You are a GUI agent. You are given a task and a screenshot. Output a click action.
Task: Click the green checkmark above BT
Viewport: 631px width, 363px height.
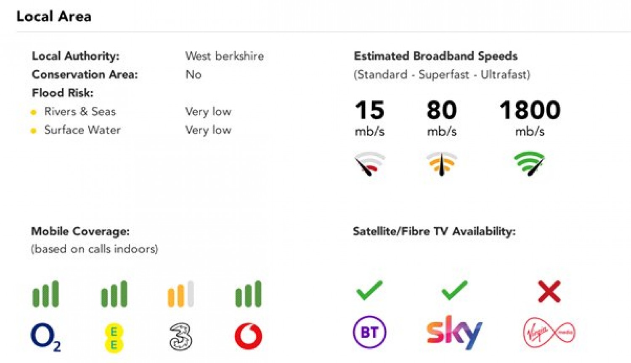click(369, 290)
